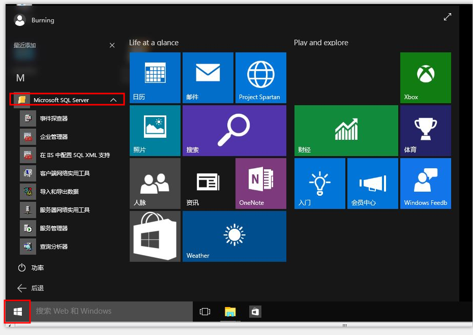Screen dimensions: 473x335
Task: Open the 体育 sports tile
Action: coord(426,131)
